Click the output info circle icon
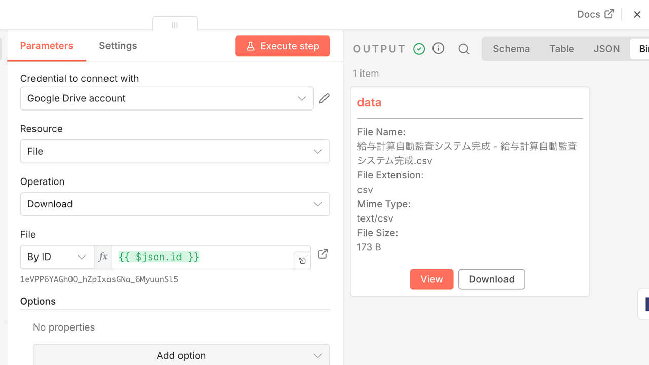649x365 pixels. [x=438, y=48]
